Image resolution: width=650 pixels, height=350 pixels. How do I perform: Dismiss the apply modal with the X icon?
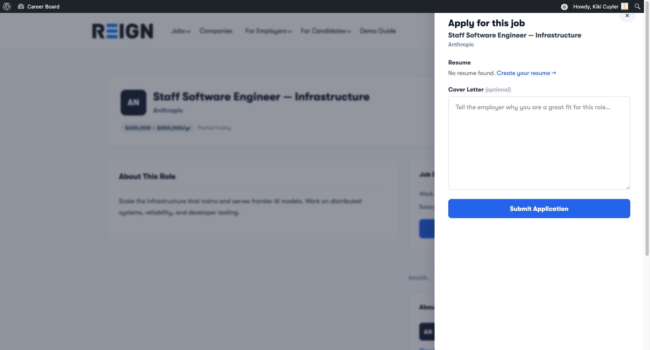627,15
